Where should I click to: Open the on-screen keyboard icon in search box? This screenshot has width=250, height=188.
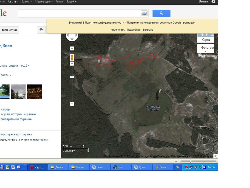click(x=144, y=13)
